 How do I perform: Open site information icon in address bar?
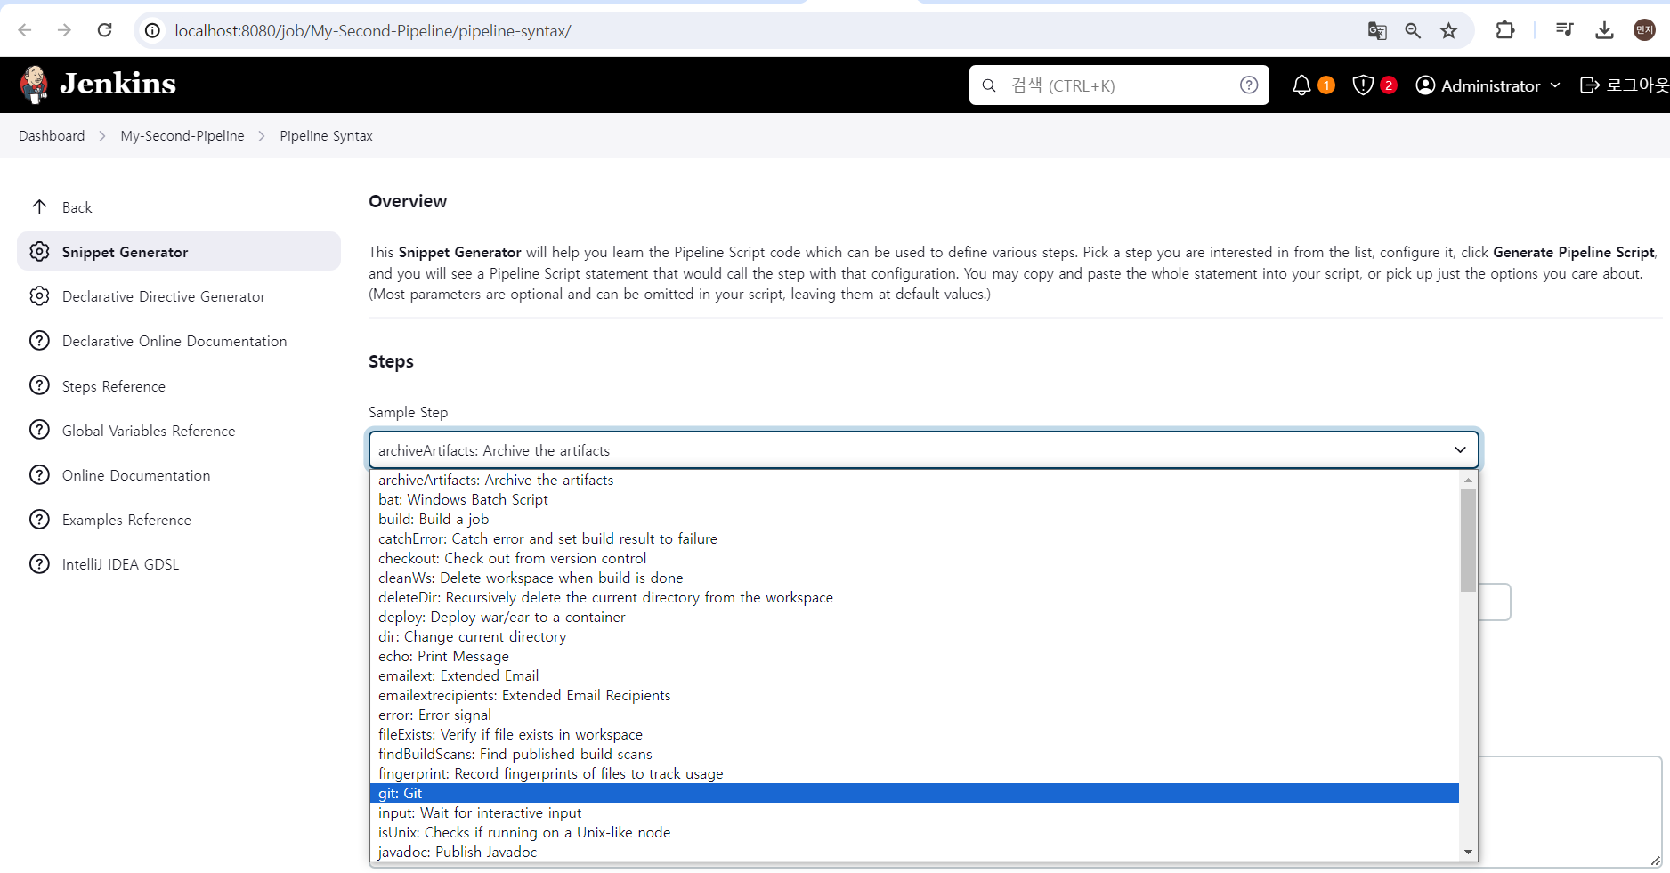(x=153, y=30)
